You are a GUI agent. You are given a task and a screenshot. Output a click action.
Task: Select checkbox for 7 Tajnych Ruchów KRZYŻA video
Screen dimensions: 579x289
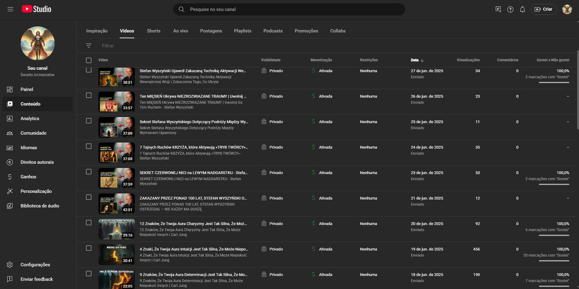tap(89, 146)
